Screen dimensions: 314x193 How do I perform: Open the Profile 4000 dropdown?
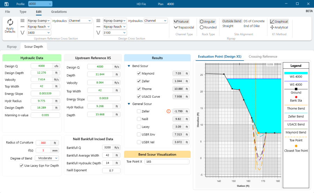pyautogui.click(x=40, y=4)
